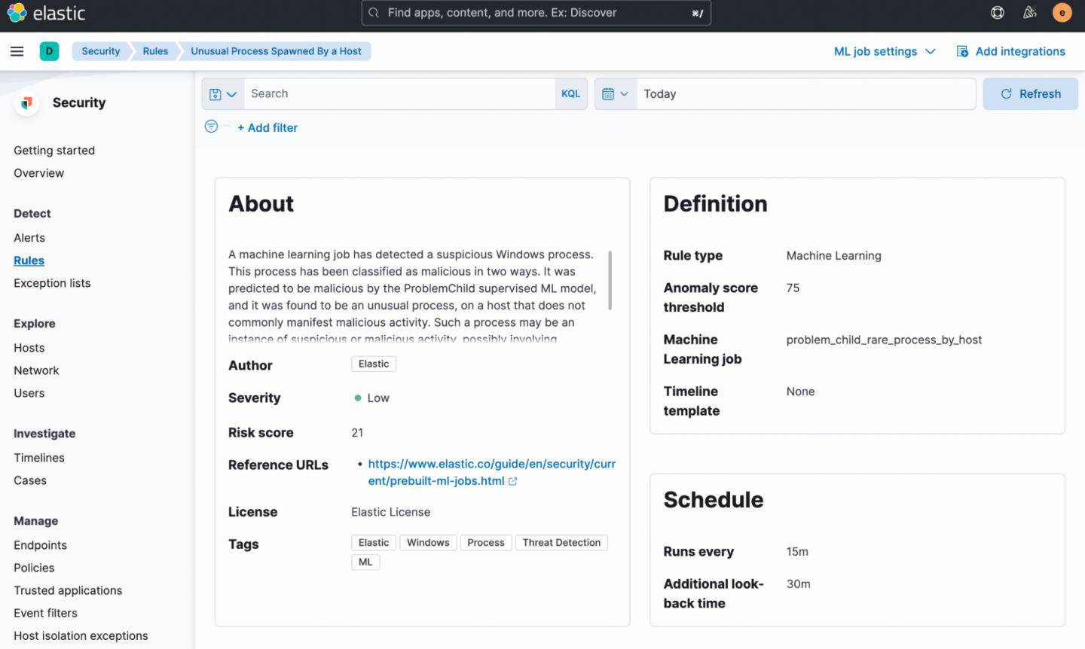Click the green D space avatar

click(x=49, y=51)
